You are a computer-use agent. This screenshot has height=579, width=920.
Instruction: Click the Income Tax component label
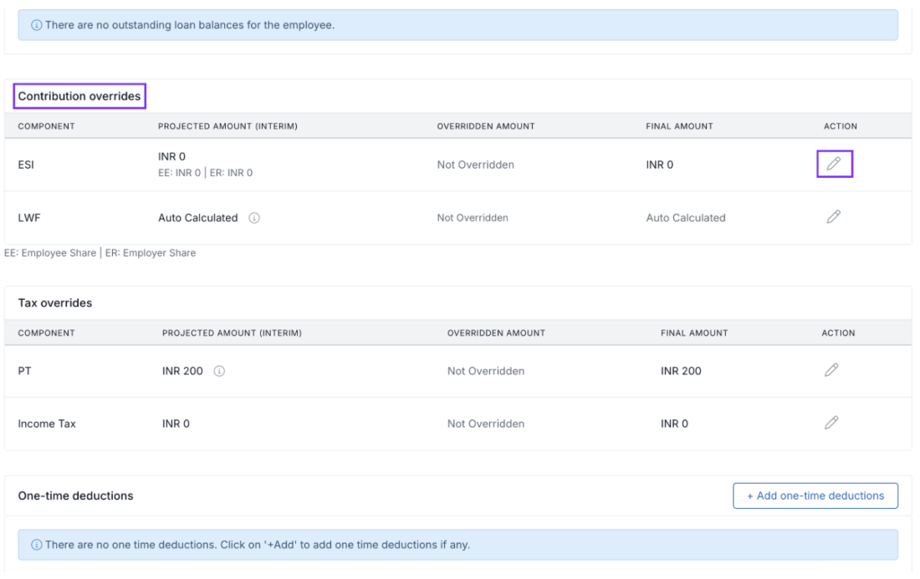[47, 424]
